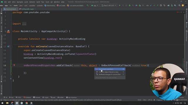Start debugging with the green bug icon
This screenshot has width=188, height=105.
pos(130,6)
